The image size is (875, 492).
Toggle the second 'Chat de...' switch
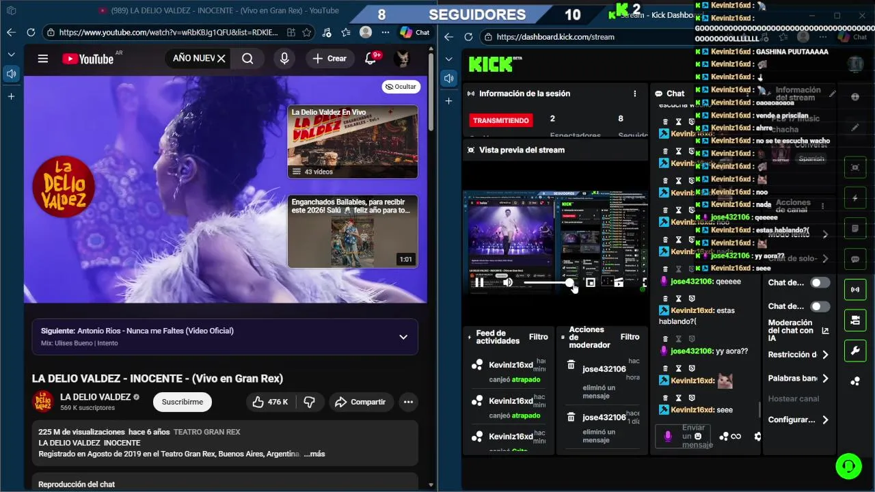point(820,306)
